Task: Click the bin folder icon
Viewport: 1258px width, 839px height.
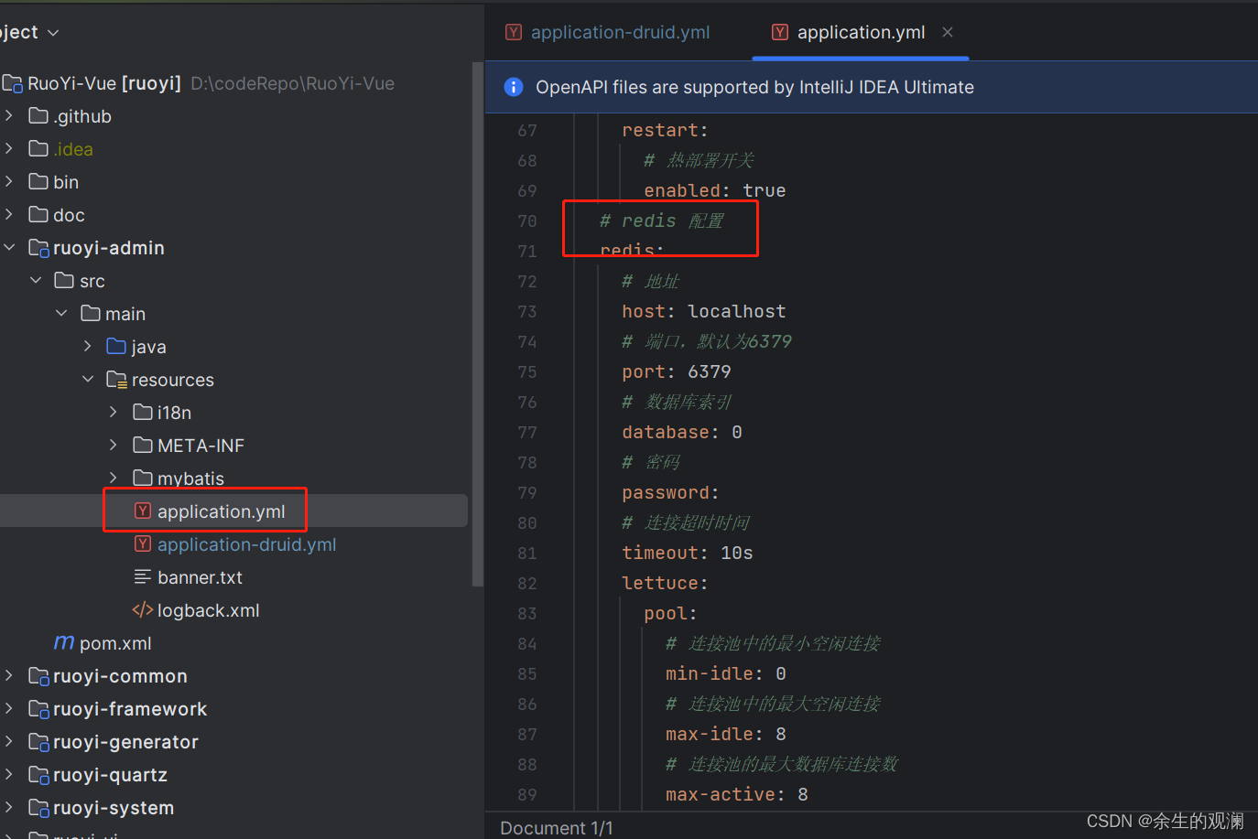Action: tap(38, 182)
